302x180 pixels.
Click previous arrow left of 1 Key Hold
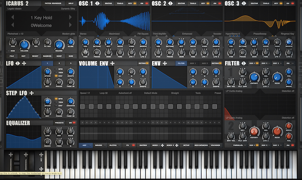13,17
